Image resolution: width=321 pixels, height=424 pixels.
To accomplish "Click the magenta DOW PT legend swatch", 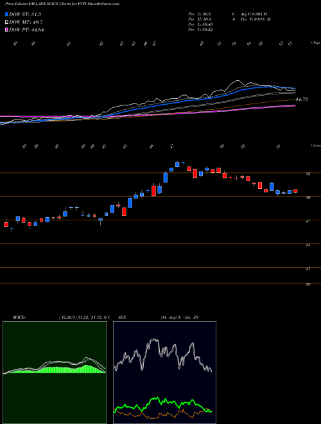I will pos(6,30).
